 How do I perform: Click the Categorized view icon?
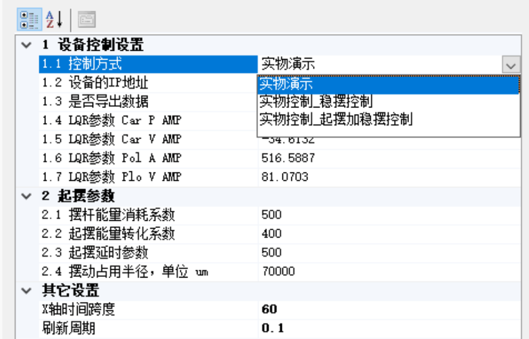[x=27, y=19]
